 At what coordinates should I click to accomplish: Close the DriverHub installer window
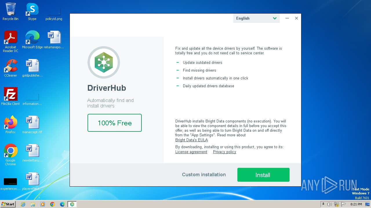pos(297,18)
